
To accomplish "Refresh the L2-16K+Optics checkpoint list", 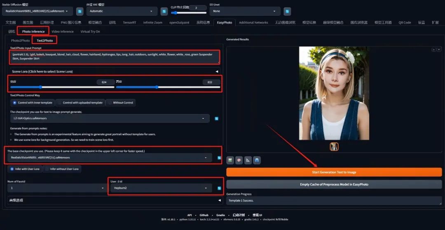I will 217,118.
